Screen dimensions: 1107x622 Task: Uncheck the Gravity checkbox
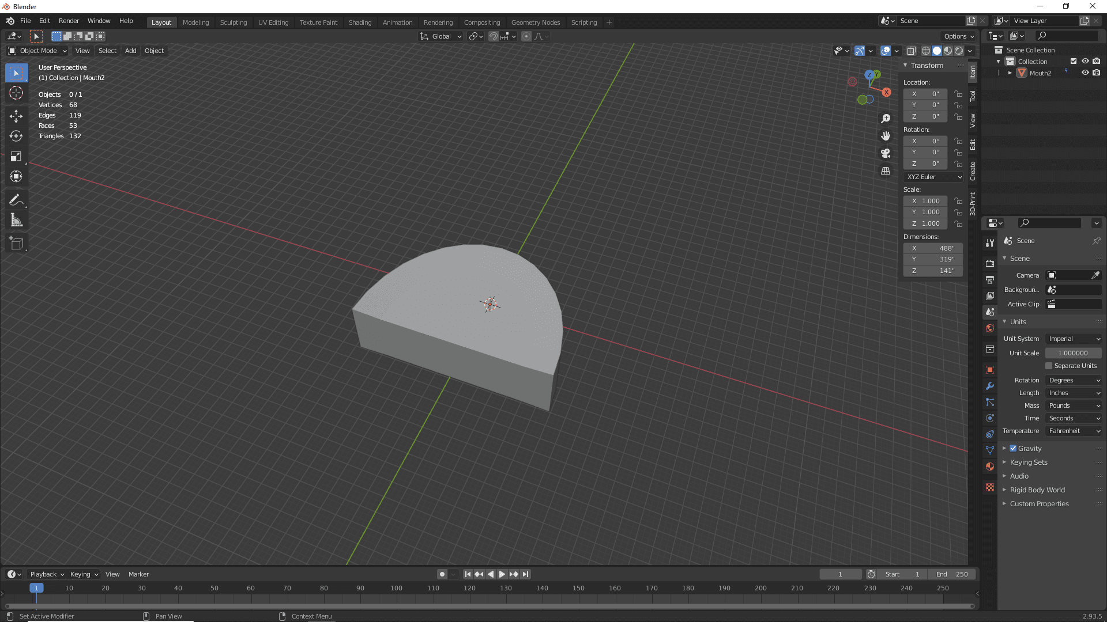[x=1013, y=448]
